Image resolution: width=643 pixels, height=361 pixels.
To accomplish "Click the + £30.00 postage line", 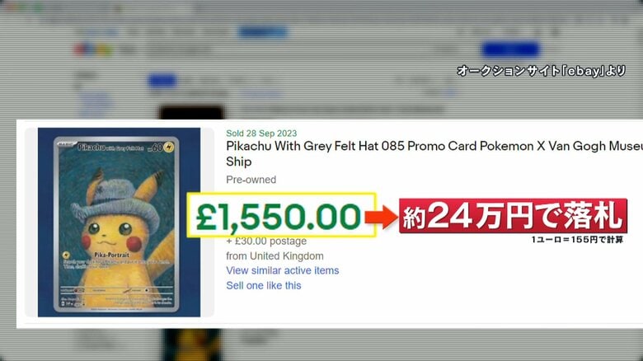I will (266, 241).
